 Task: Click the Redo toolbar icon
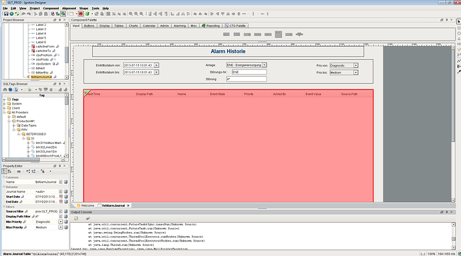click(29, 14)
